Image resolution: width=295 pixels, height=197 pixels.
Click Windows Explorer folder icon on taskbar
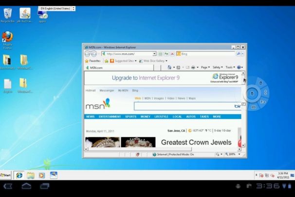coord(31,176)
